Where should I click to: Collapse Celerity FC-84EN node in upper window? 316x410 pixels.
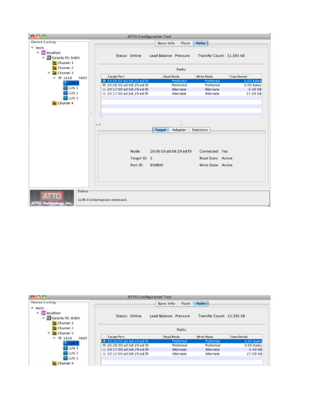[x=43, y=58]
